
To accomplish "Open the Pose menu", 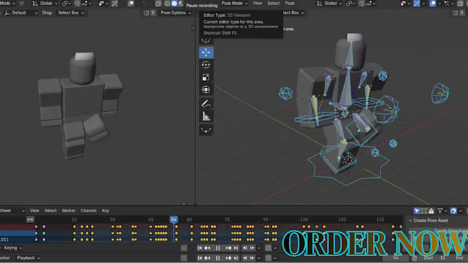I will (x=290, y=3).
